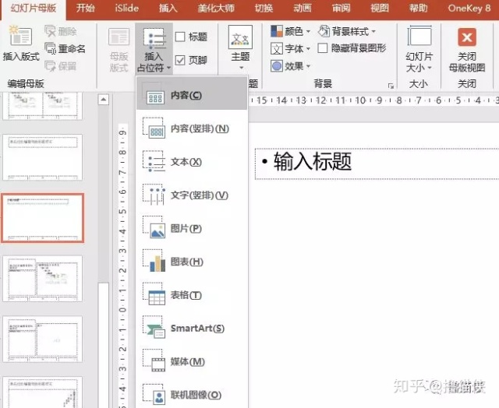Expand the Slide Size dropdown arrow
Screen dimensions: 499x408
point(430,68)
